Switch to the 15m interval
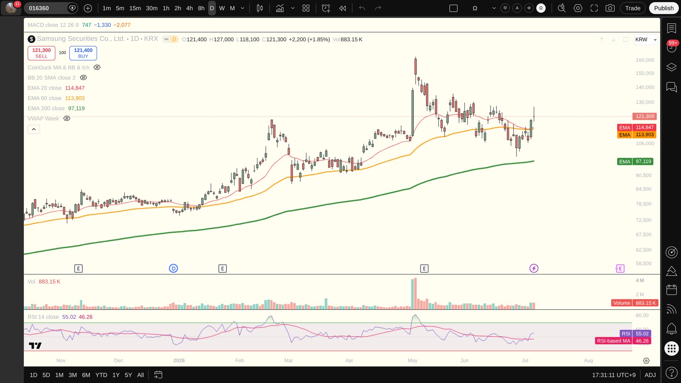This screenshot has height=383, width=681. [135, 8]
